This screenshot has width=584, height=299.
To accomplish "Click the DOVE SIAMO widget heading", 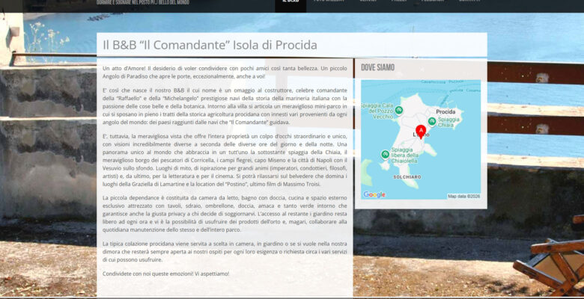I will (x=378, y=67).
